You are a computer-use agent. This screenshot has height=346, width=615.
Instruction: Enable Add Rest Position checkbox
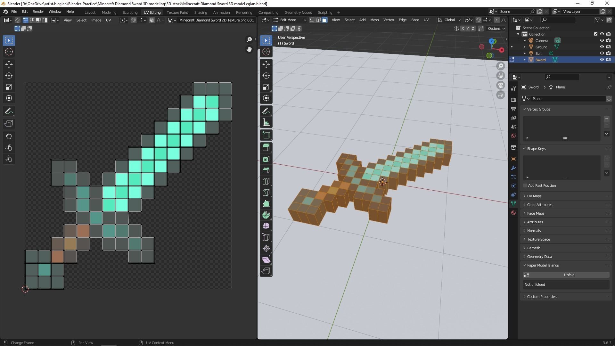tap(525, 185)
